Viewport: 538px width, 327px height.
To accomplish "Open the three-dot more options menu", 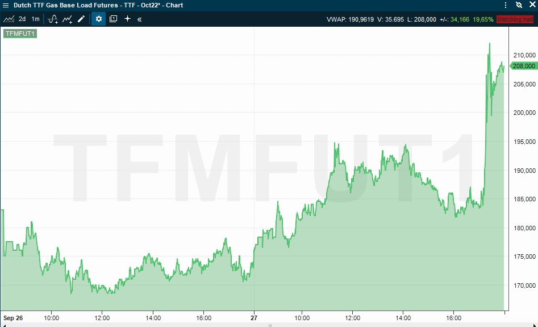I will click(506, 5).
